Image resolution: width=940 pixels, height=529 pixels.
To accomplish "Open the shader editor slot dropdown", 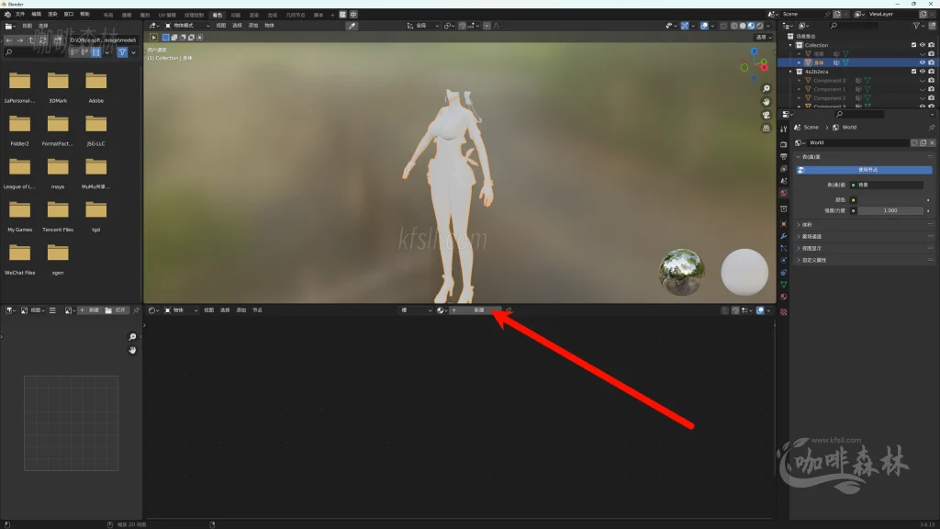I will click(416, 310).
